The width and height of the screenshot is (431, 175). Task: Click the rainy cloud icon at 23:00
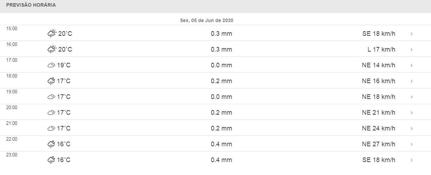51,160
